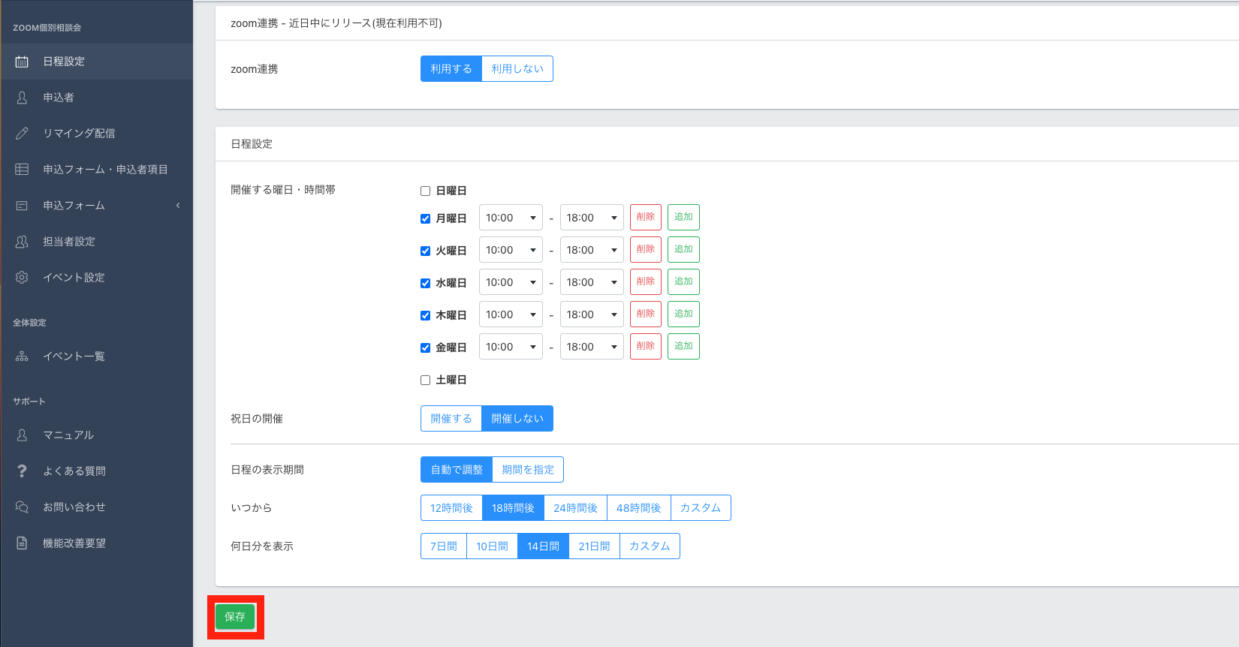Check the 土曜日 checkbox
Screen dimensions: 1239x647
click(425, 381)
